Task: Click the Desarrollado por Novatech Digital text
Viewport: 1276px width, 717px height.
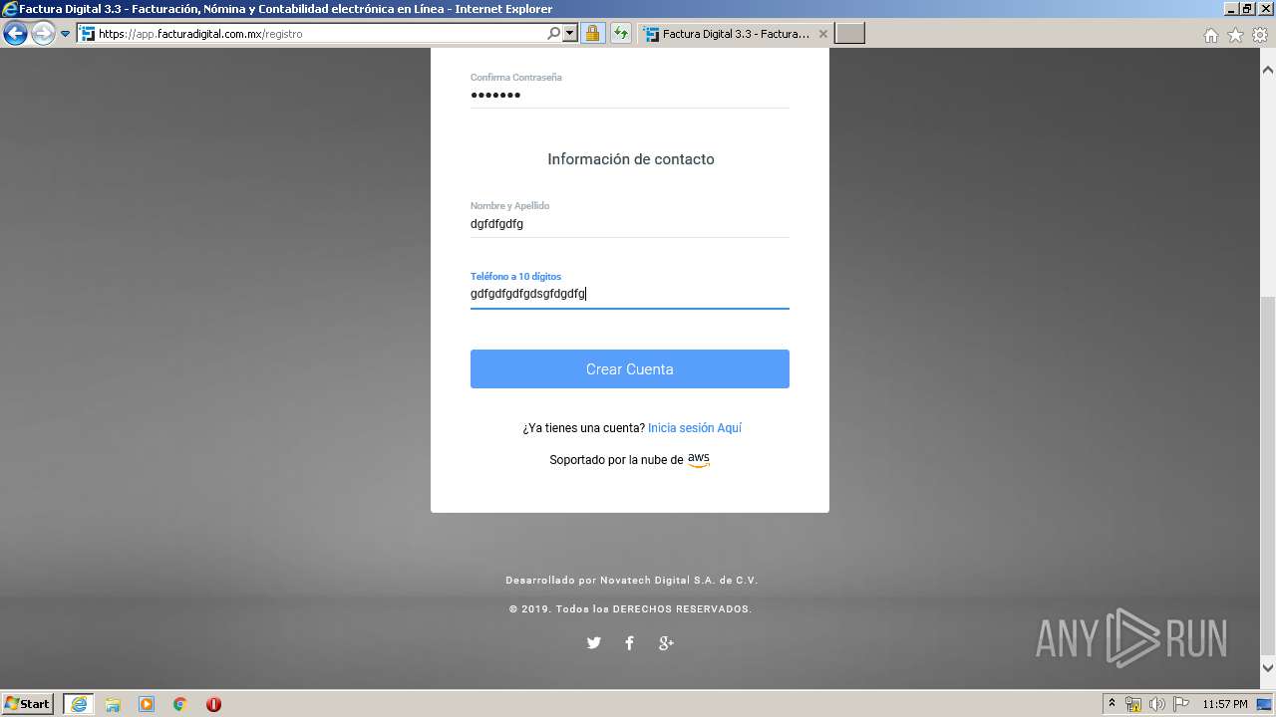Action: point(632,581)
